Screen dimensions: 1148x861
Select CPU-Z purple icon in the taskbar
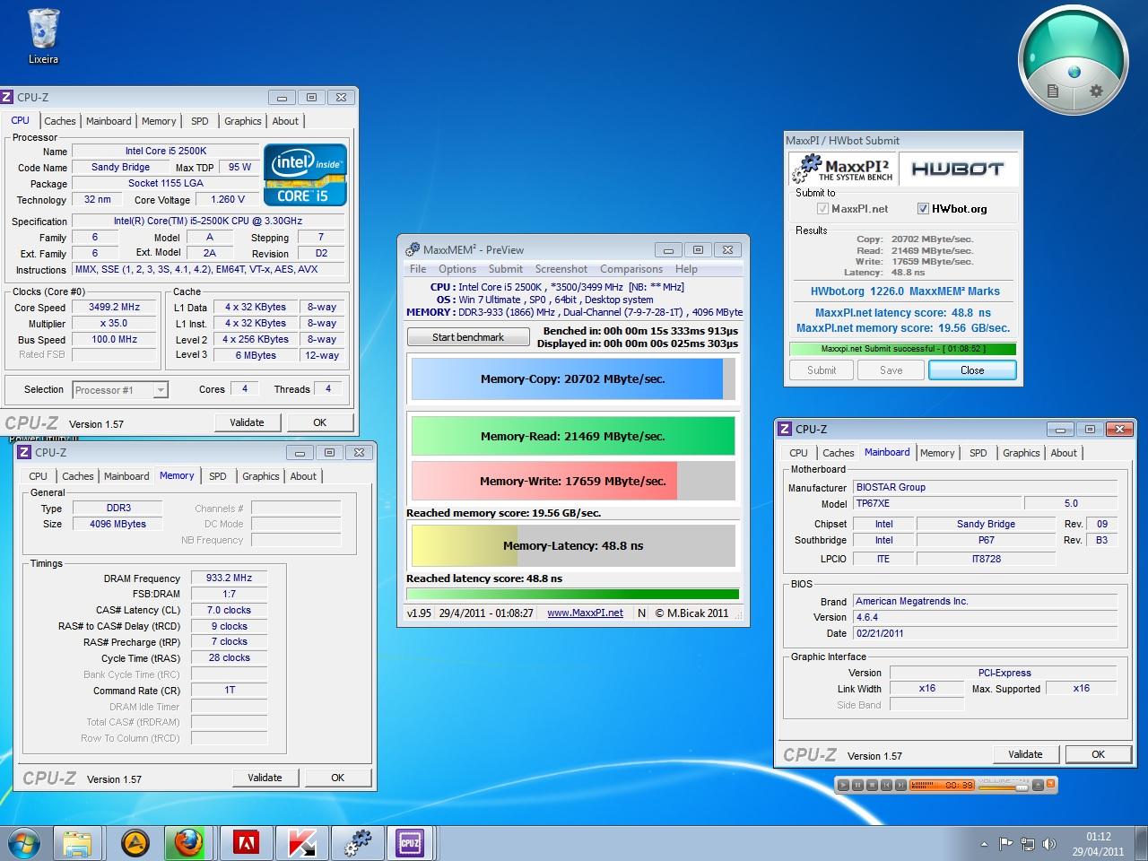[410, 843]
